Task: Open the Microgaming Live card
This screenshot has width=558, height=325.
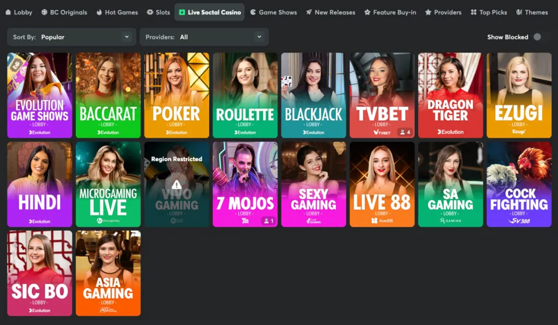Action: tap(108, 184)
